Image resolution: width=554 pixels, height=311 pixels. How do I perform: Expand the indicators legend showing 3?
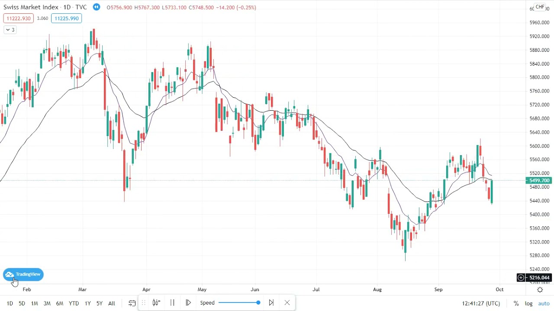10,30
